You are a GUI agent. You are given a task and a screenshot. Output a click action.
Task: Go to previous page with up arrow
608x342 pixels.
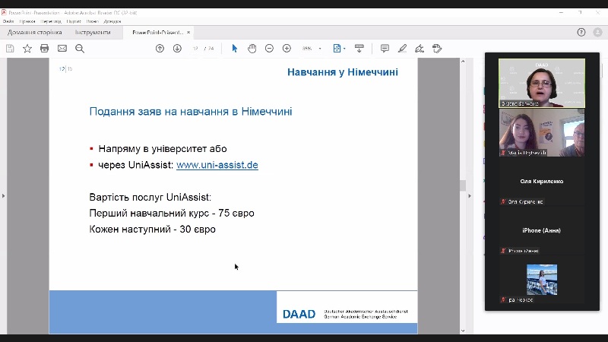coord(160,49)
